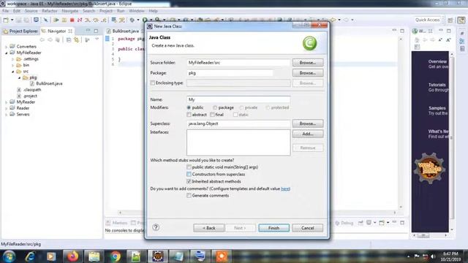Click the Debug toolbar bug icon

click(132, 20)
